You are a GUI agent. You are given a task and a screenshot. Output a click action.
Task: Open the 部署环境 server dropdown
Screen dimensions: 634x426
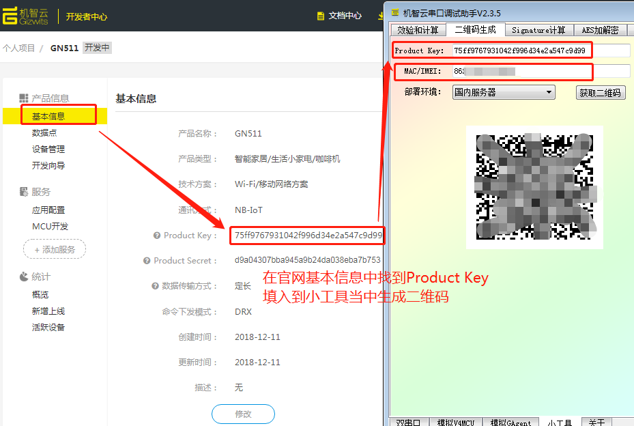tap(503, 92)
